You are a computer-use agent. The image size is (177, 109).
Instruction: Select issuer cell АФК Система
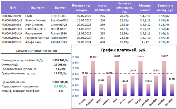point(34,25)
